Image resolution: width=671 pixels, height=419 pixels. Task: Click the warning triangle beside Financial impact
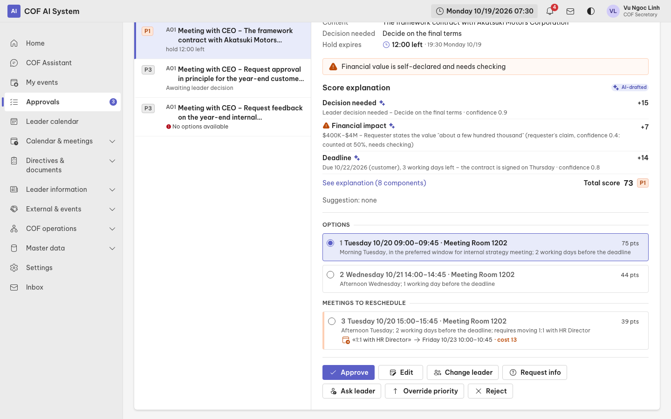(326, 126)
